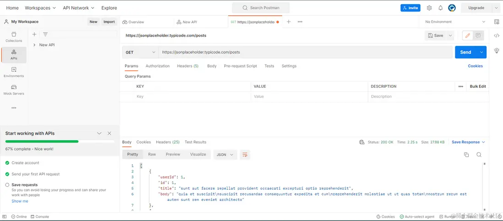This screenshot has height=221, width=503.
Task: Open the Mock Servers sidebar panel
Action: click(x=14, y=89)
